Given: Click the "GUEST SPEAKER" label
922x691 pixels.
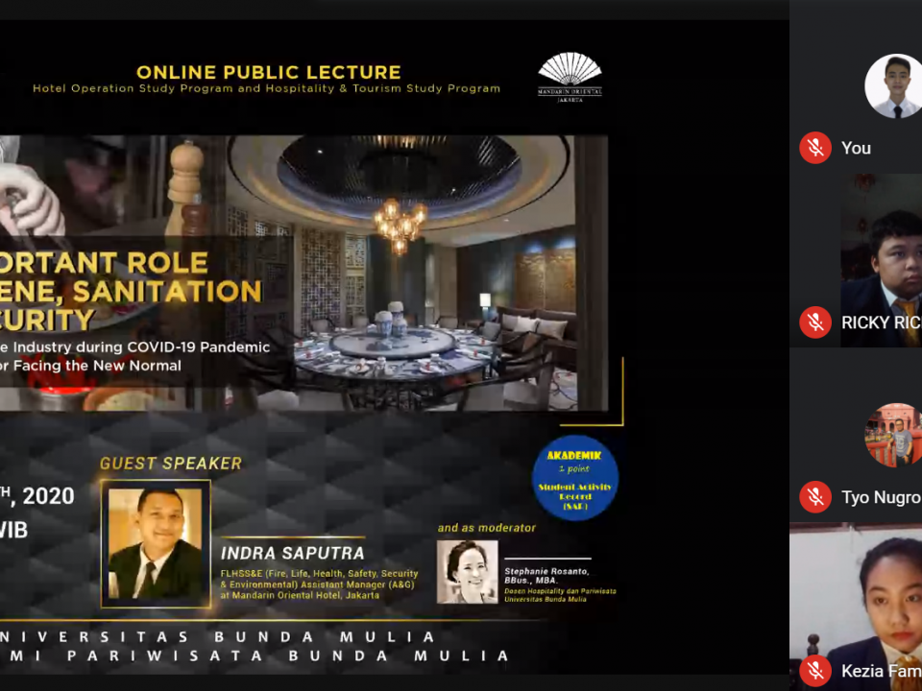Looking at the screenshot, I should tap(171, 464).
